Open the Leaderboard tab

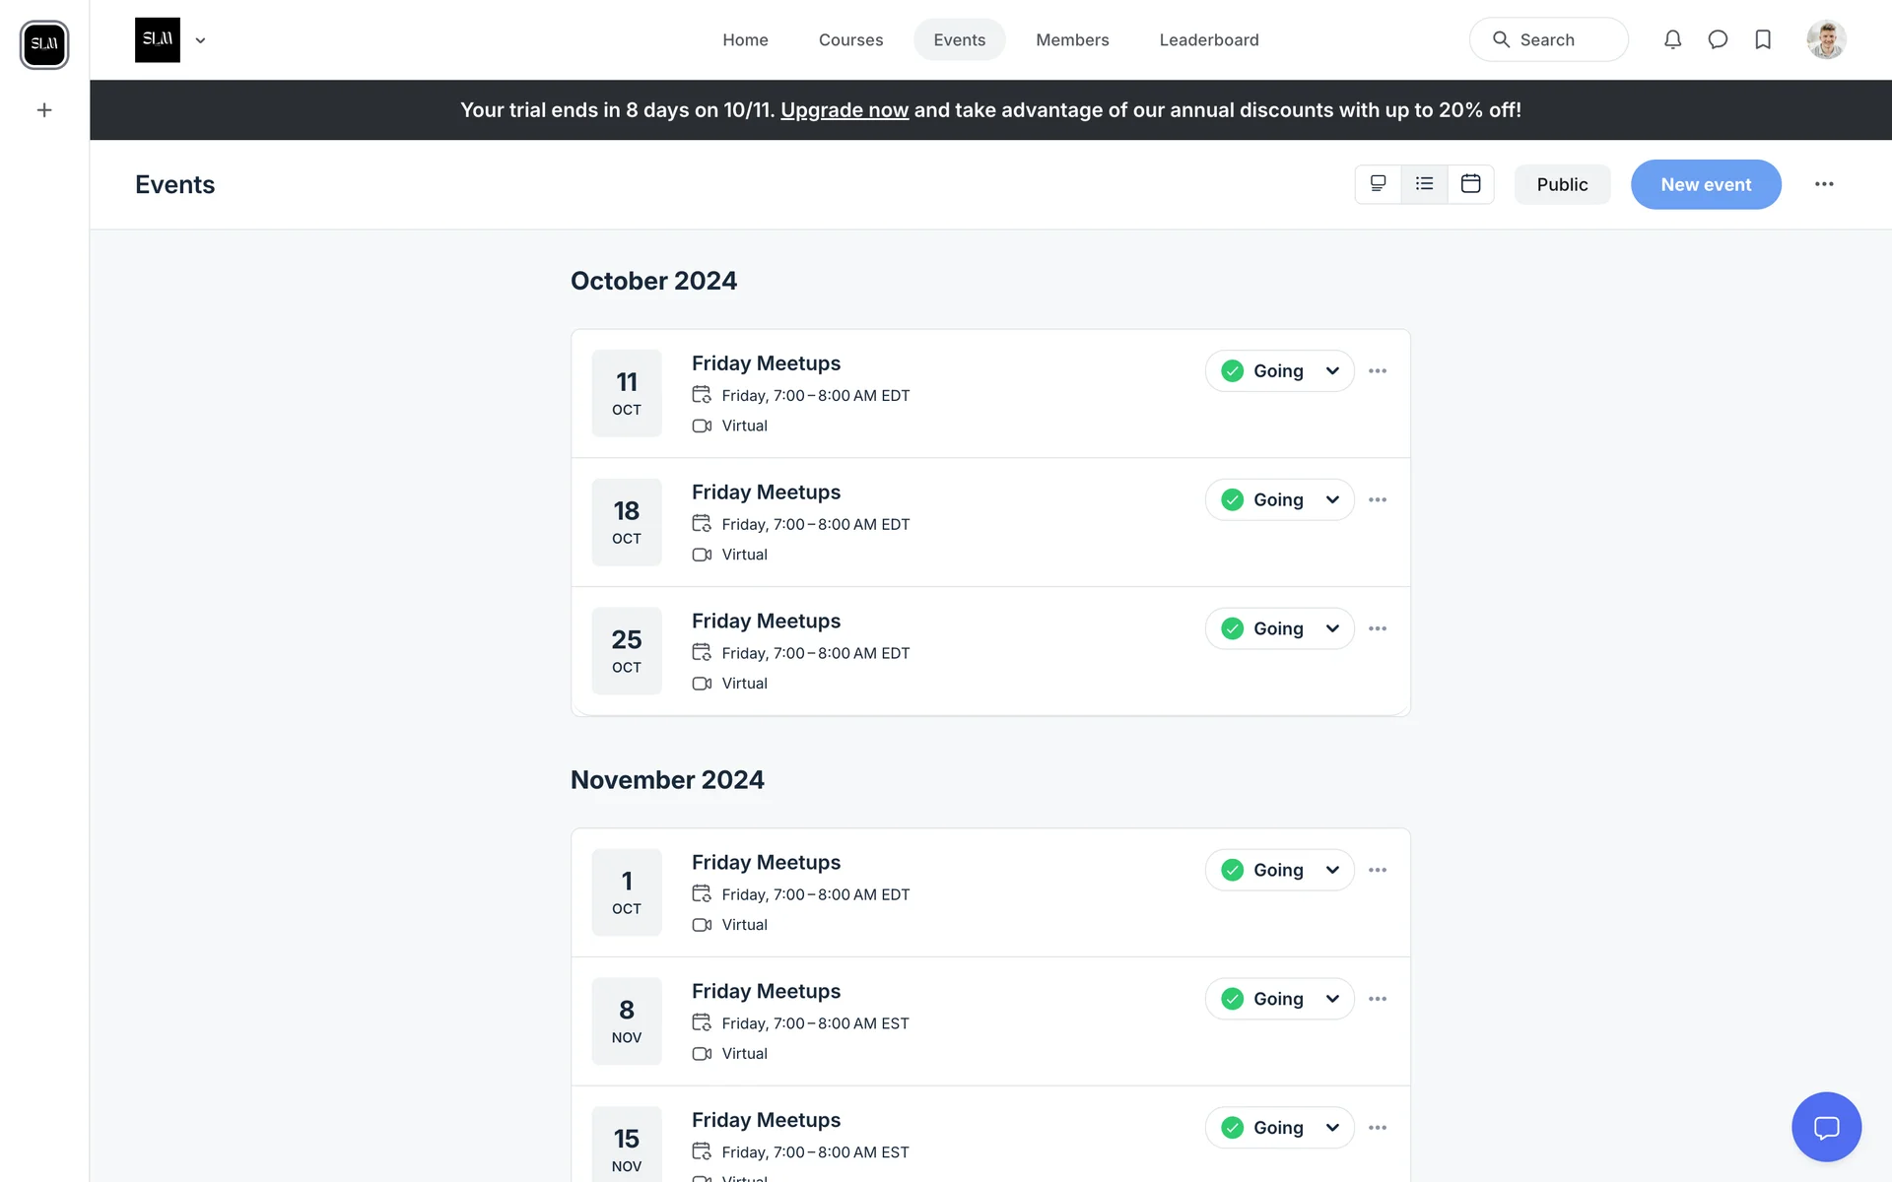[1208, 39]
